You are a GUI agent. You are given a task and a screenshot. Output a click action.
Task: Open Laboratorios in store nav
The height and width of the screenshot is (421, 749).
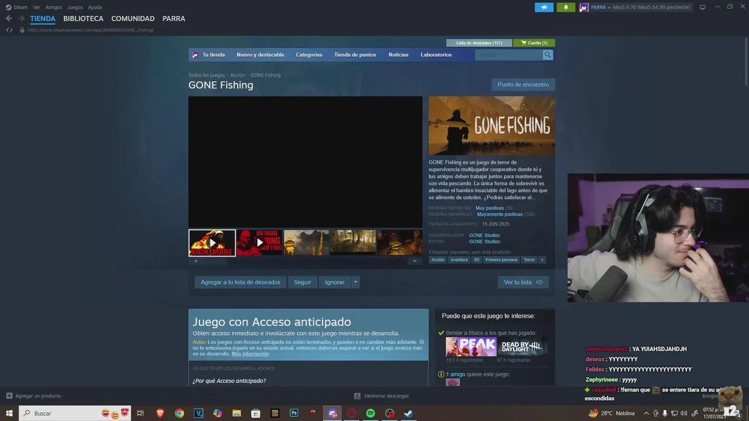click(436, 55)
